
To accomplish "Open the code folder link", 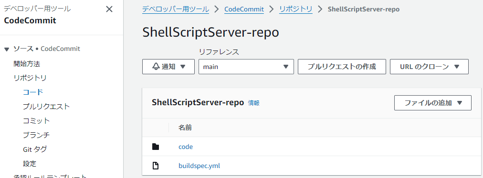I will tap(186, 147).
